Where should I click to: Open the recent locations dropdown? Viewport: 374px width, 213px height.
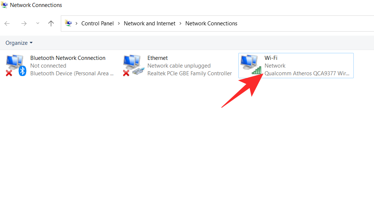[x=37, y=23]
